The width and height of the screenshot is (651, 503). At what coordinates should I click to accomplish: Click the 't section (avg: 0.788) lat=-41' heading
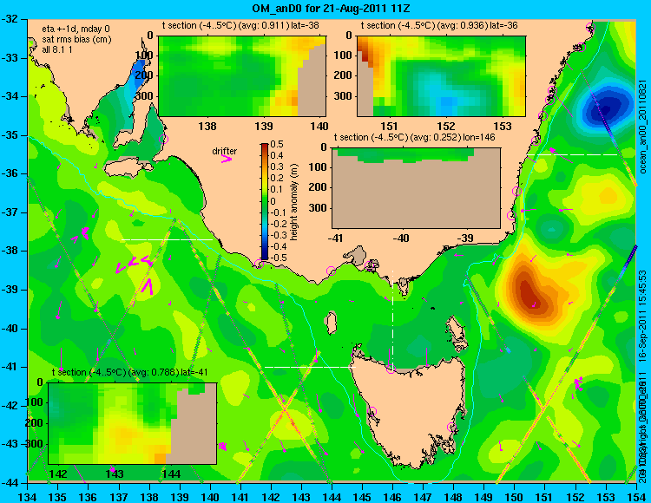point(129,372)
